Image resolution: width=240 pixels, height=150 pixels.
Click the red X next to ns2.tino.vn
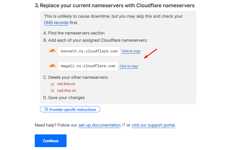52,91
